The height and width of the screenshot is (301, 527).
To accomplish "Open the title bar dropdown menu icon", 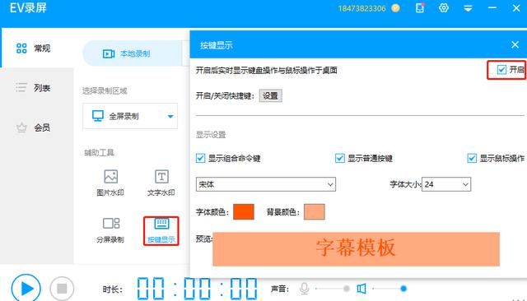I will point(468,8).
